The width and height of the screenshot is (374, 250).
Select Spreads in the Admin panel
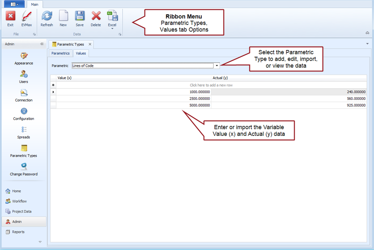coord(24,132)
